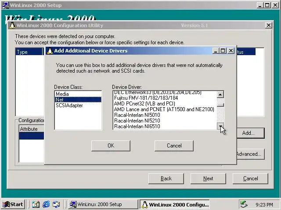Click Next button in Configuration Utility
The image size is (281, 210).
(x=208, y=178)
